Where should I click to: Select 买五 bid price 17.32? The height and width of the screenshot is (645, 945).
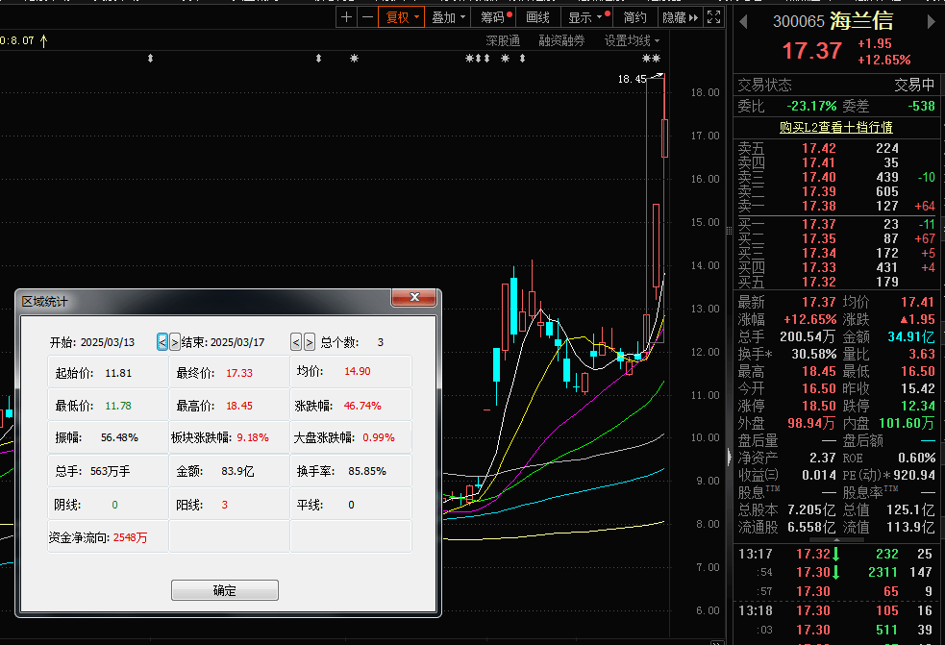pyautogui.click(x=818, y=282)
